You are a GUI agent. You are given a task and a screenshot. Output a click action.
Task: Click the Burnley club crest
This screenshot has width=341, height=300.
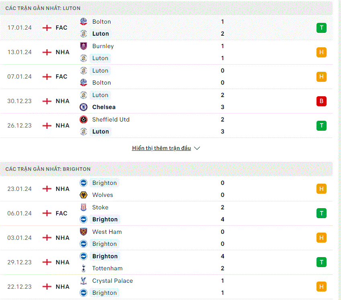(84, 46)
